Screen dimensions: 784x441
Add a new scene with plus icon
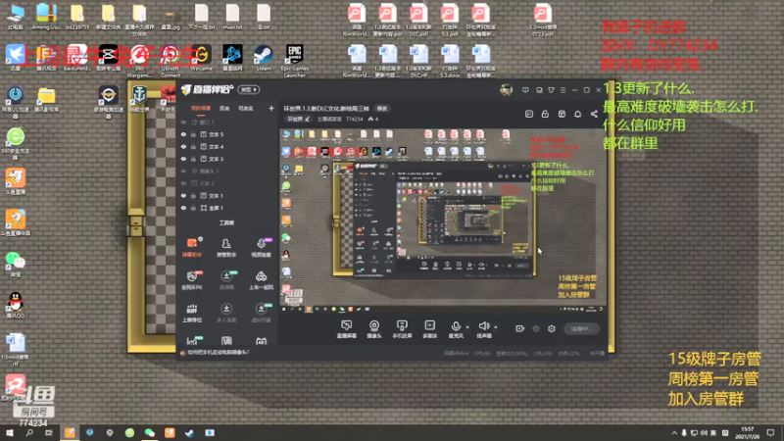click(x=271, y=108)
